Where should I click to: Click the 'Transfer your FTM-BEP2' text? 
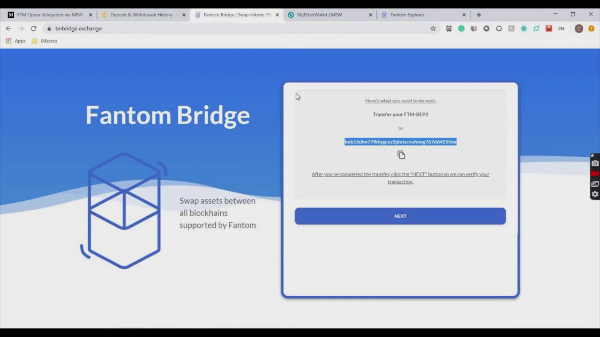coord(400,114)
